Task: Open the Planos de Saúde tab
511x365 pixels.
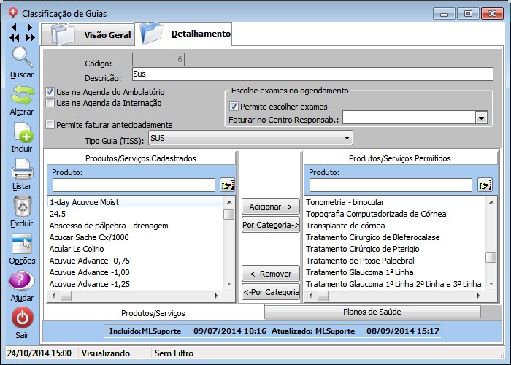Action: click(x=372, y=312)
